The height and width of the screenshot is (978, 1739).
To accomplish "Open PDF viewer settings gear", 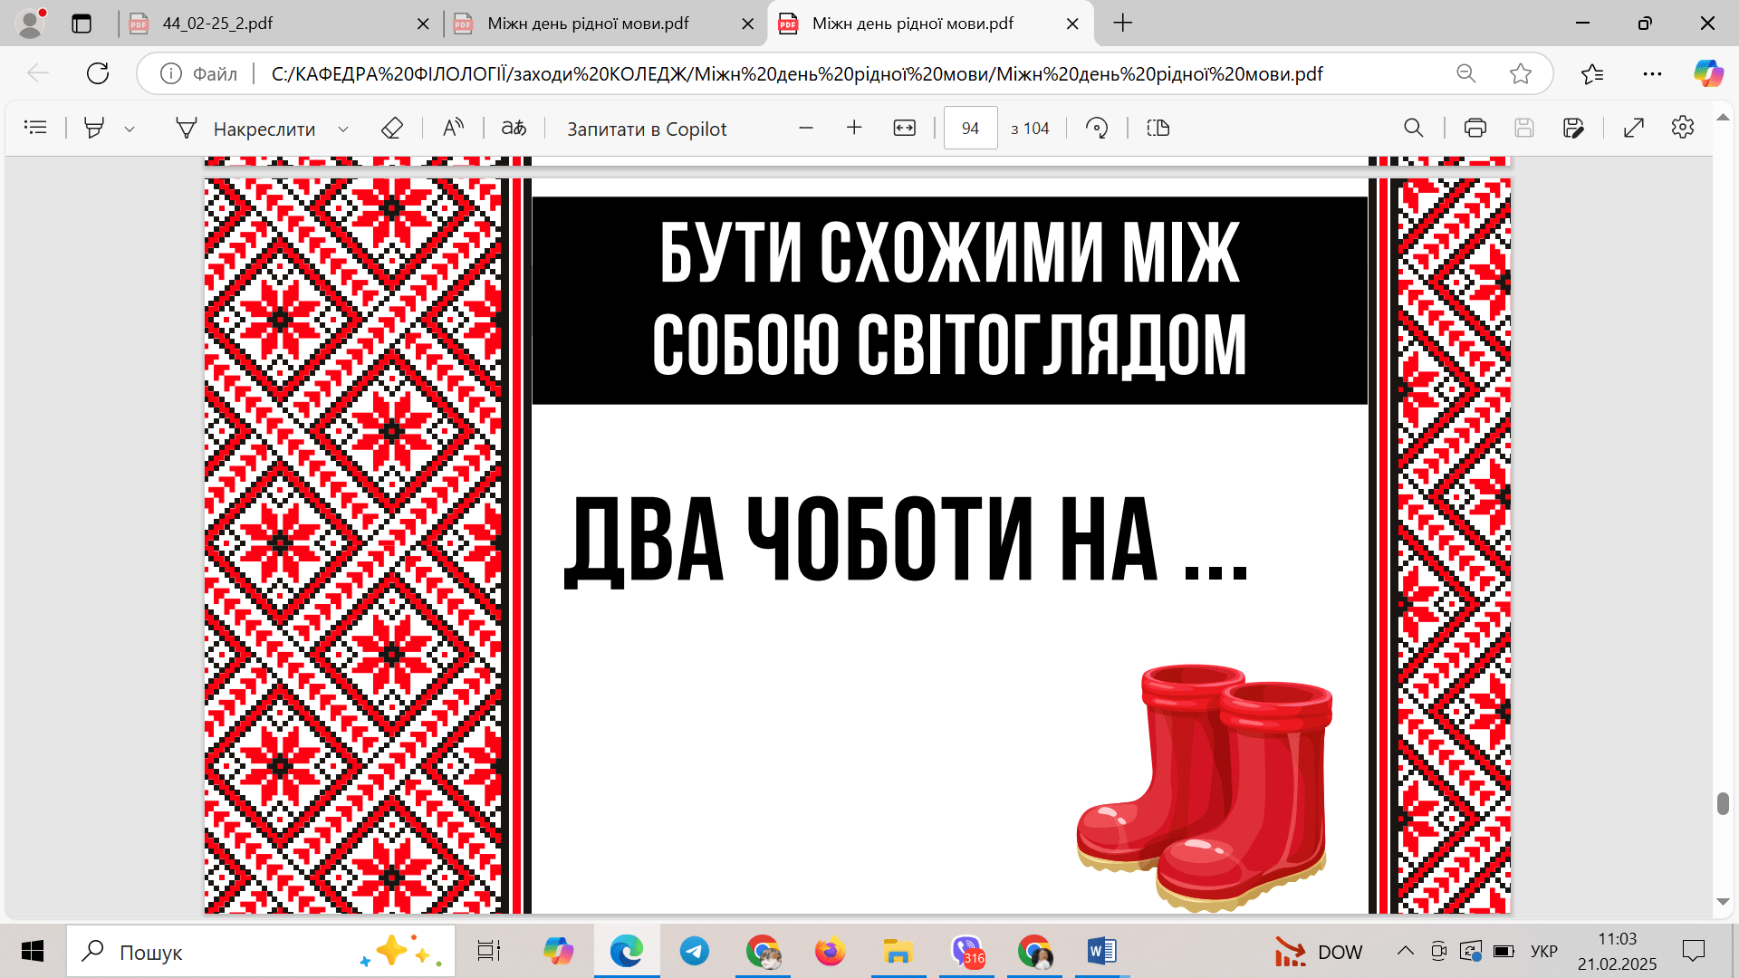I will (1682, 128).
